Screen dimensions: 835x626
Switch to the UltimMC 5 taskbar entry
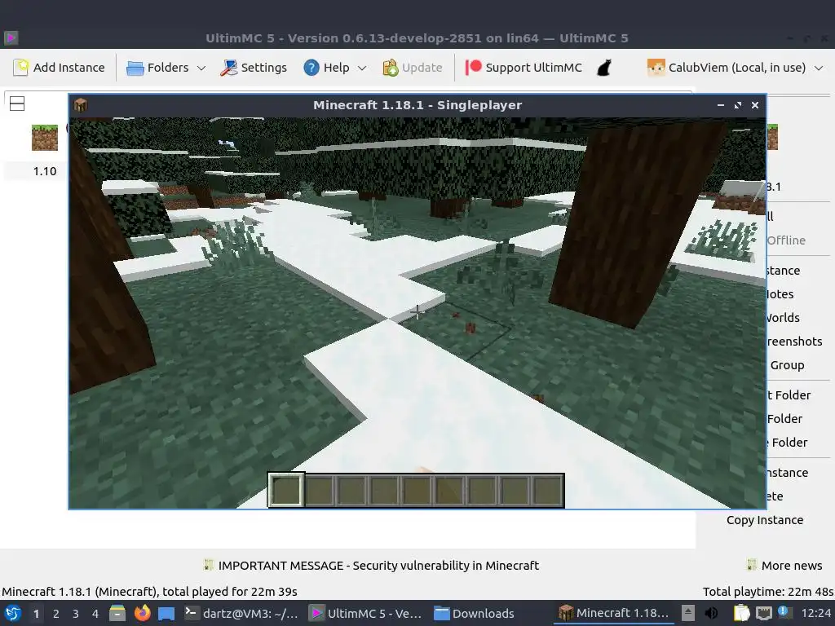pyautogui.click(x=366, y=613)
